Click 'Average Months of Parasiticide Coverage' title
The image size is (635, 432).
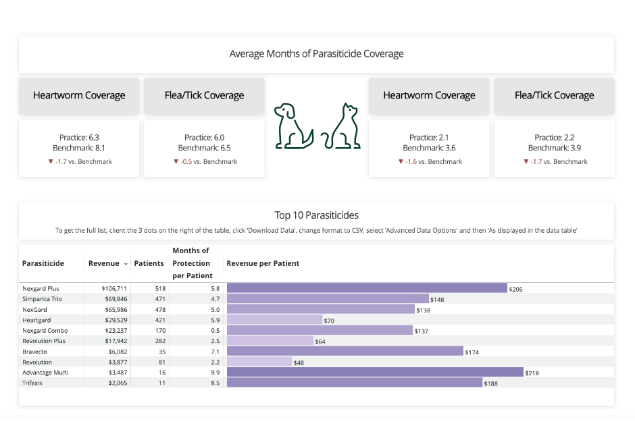[x=316, y=54]
